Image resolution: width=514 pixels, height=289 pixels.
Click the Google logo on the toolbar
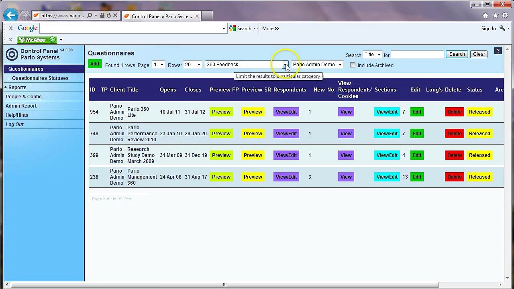(x=27, y=28)
